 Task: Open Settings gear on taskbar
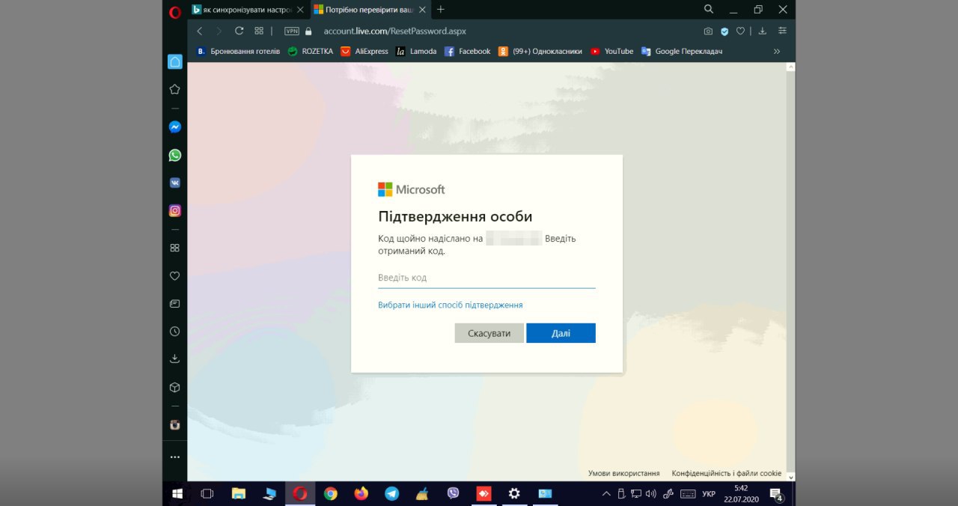[514, 494]
